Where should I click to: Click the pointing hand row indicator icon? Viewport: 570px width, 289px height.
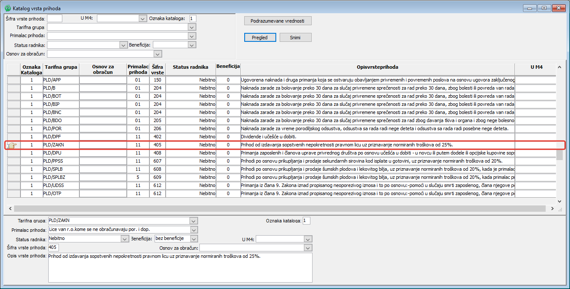click(12, 145)
